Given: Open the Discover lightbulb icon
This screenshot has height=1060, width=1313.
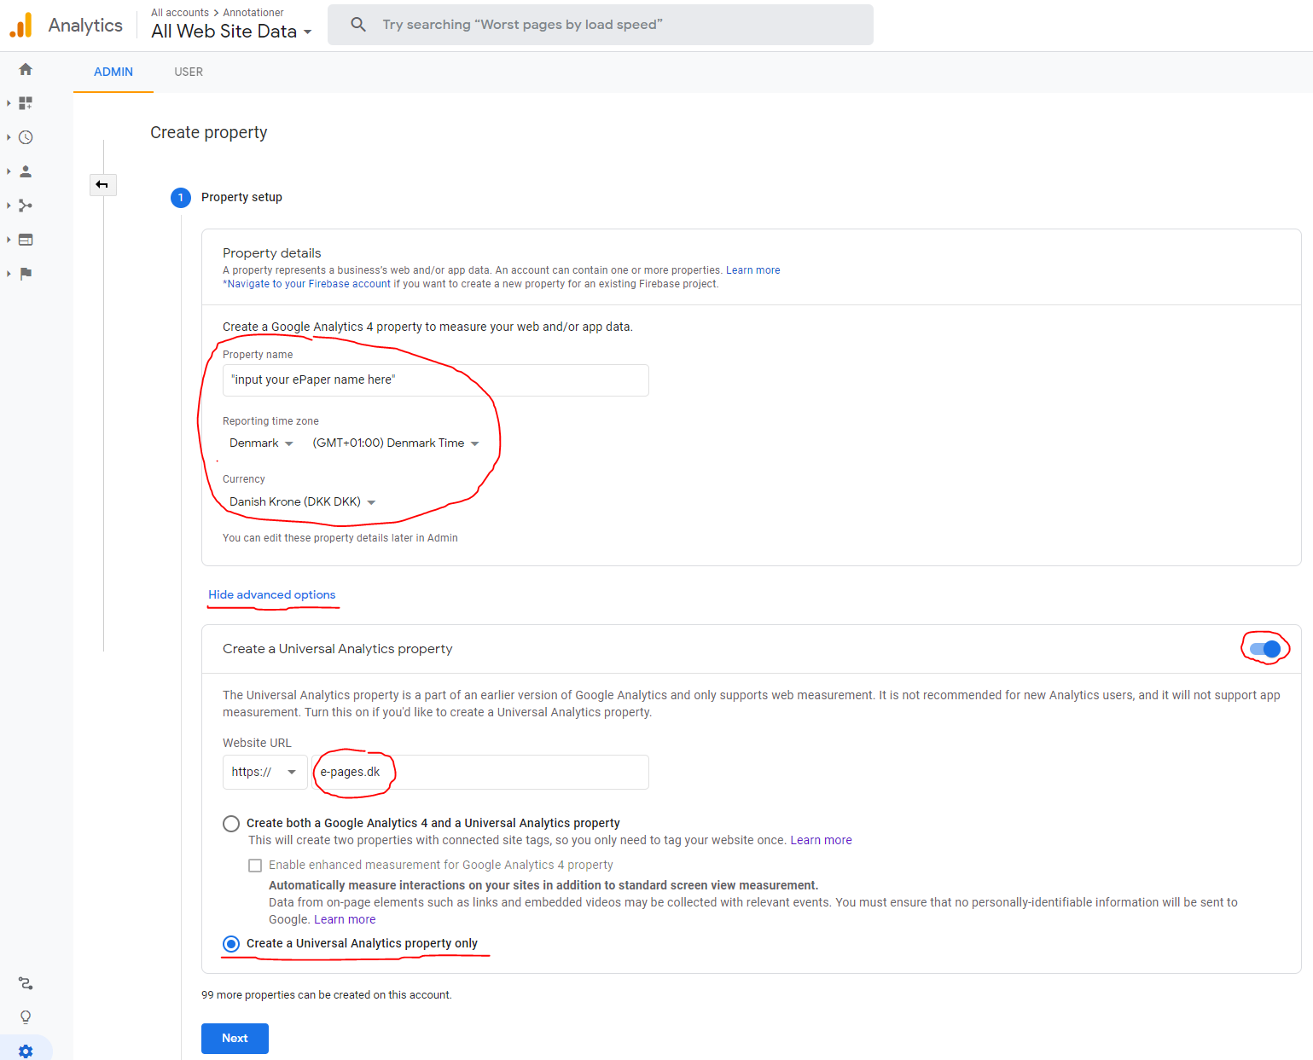Looking at the screenshot, I should (x=26, y=1017).
